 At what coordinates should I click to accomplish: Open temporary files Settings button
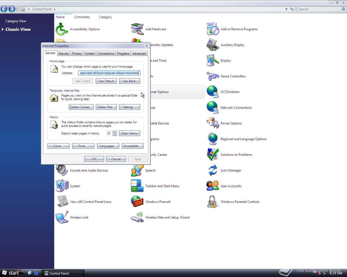(x=129, y=107)
